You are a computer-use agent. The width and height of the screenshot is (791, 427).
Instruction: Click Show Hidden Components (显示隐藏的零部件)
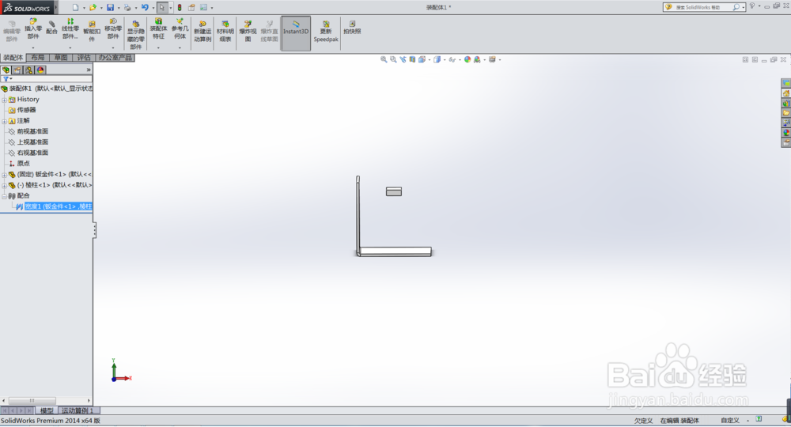click(x=136, y=34)
